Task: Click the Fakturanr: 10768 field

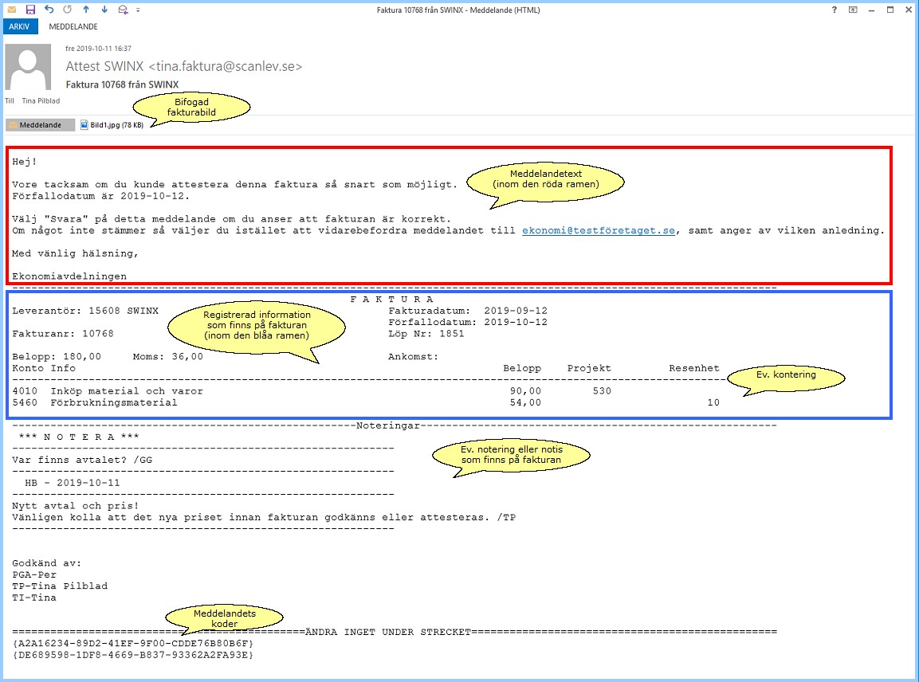Action: pyautogui.click(x=63, y=333)
